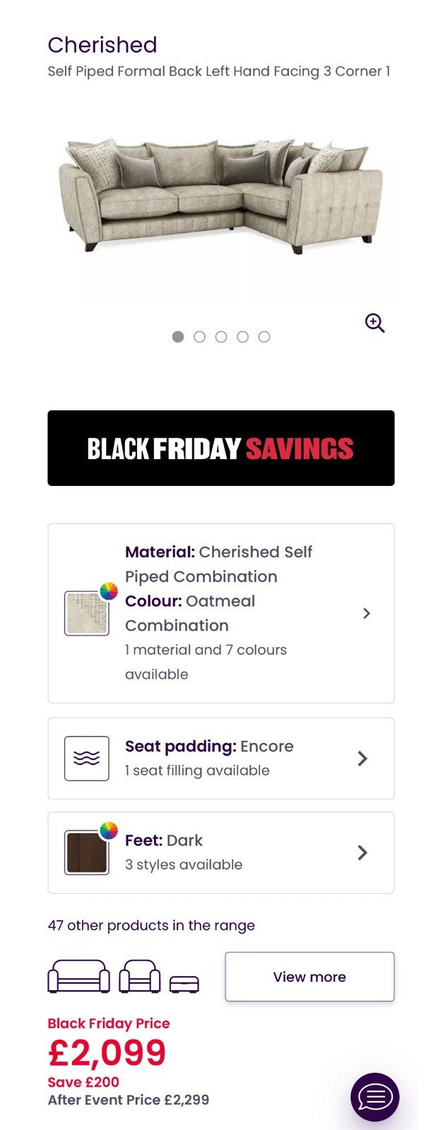Click the three-seater sofa outline icon
Image resolution: width=426 pixels, height=1130 pixels.
(x=78, y=977)
